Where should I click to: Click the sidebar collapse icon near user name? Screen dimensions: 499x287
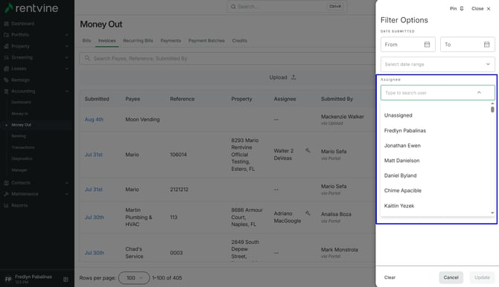tap(66, 280)
